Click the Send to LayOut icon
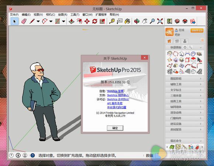 tap(193, 21)
